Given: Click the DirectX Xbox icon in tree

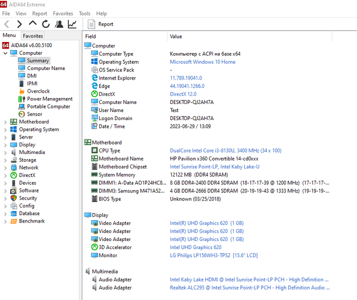Looking at the screenshot, I should (x=13, y=175).
